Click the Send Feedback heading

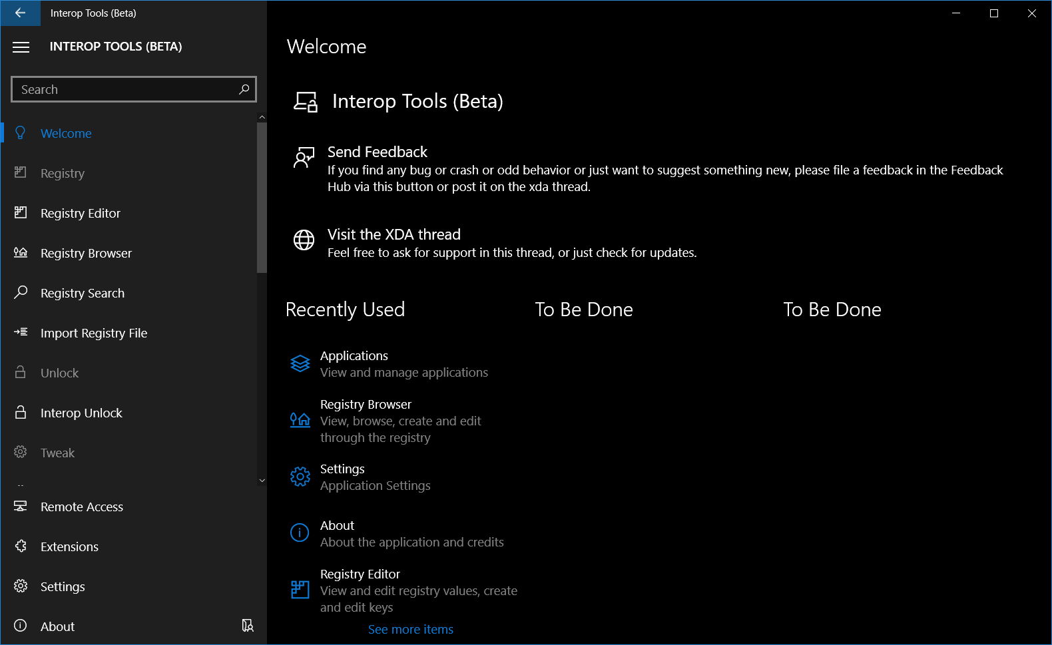coord(378,152)
